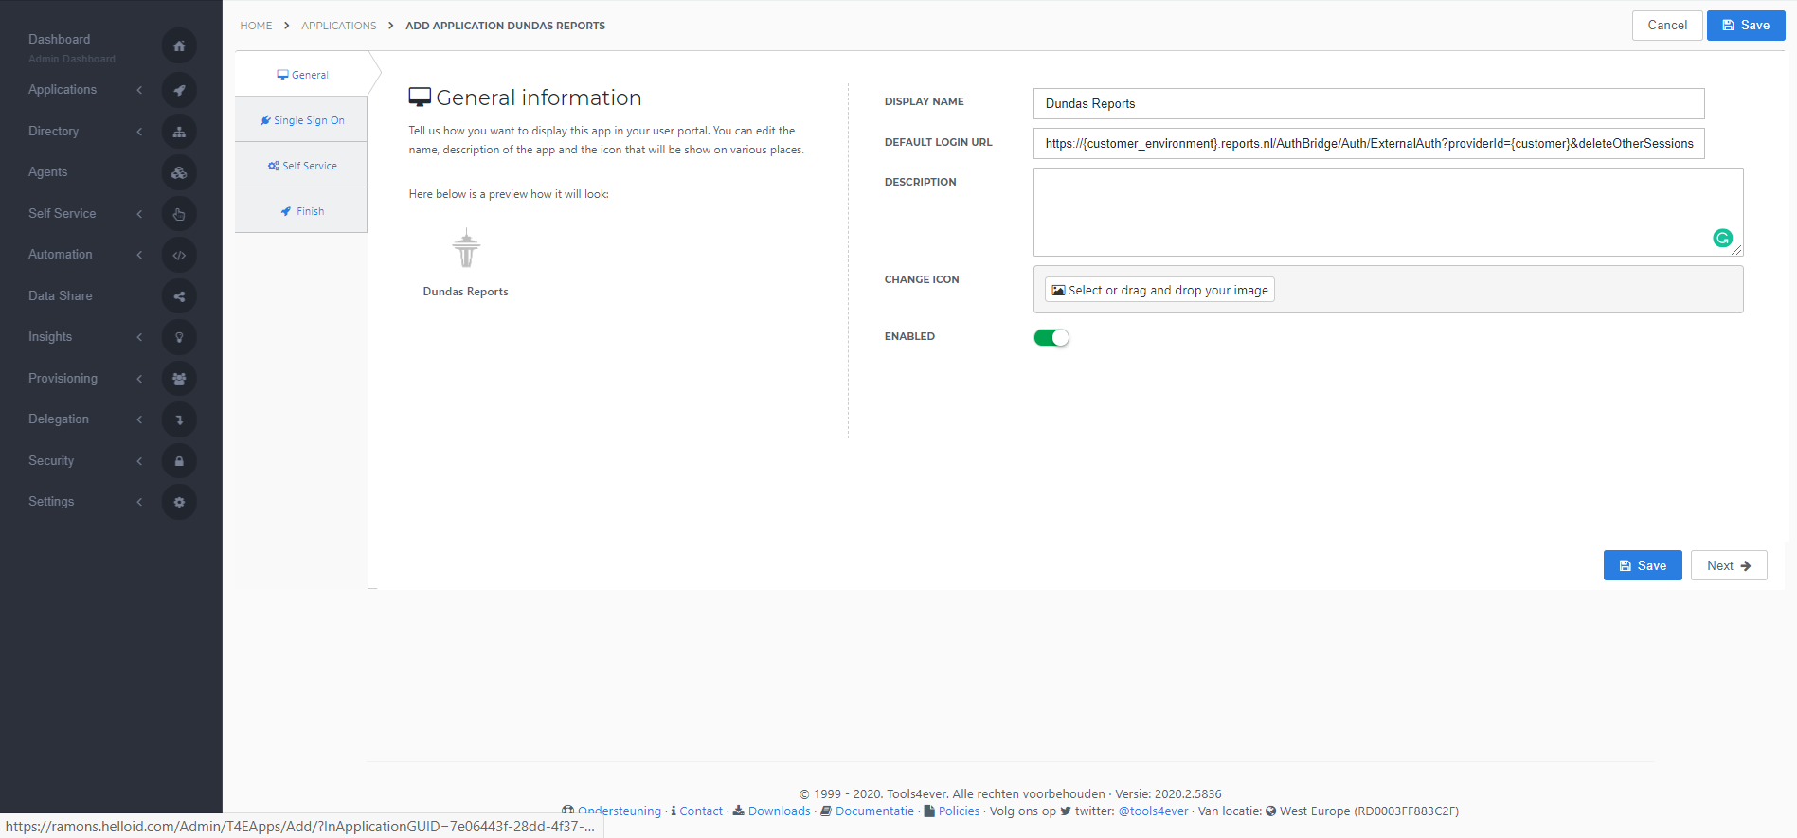Image resolution: width=1797 pixels, height=838 pixels.
Task: Open the Dashboard menu item
Action: tap(60, 39)
